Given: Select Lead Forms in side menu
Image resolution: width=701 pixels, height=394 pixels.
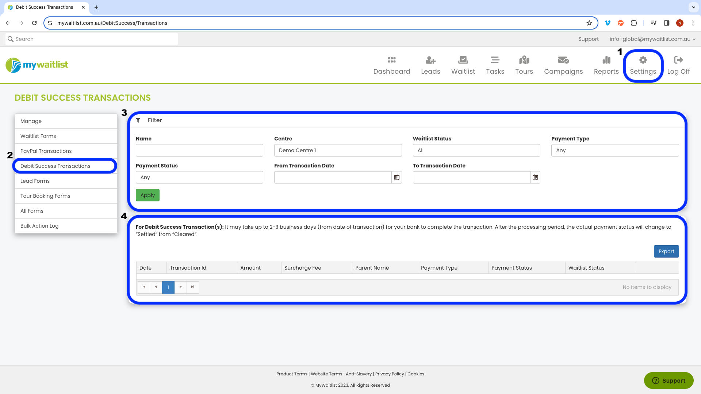Looking at the screenshot, I should (66, 181).
